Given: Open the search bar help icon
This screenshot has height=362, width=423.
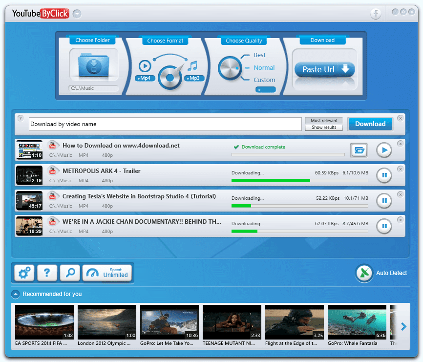Looking at the screenshot, I should point(20,118).
